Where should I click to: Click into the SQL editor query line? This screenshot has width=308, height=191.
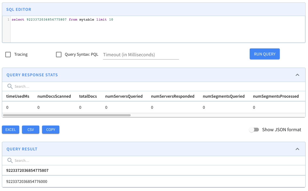[x=62, y=19]
